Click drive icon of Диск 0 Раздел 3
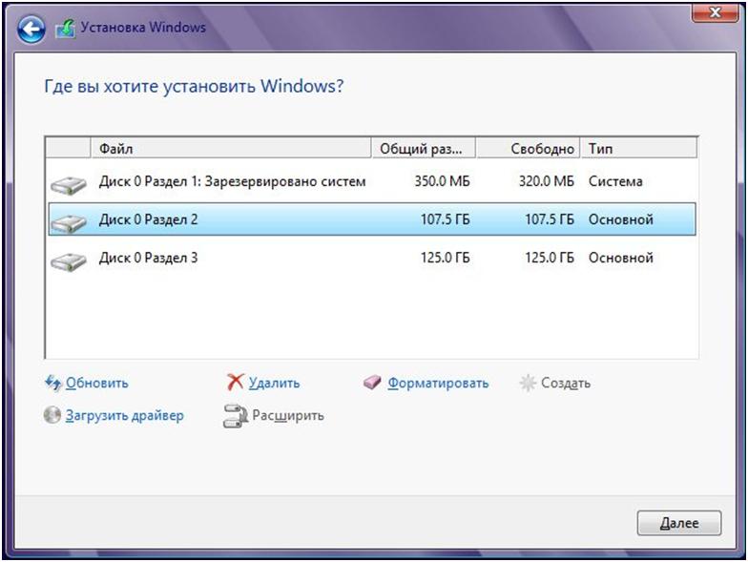748x562 pixels. 69,261
